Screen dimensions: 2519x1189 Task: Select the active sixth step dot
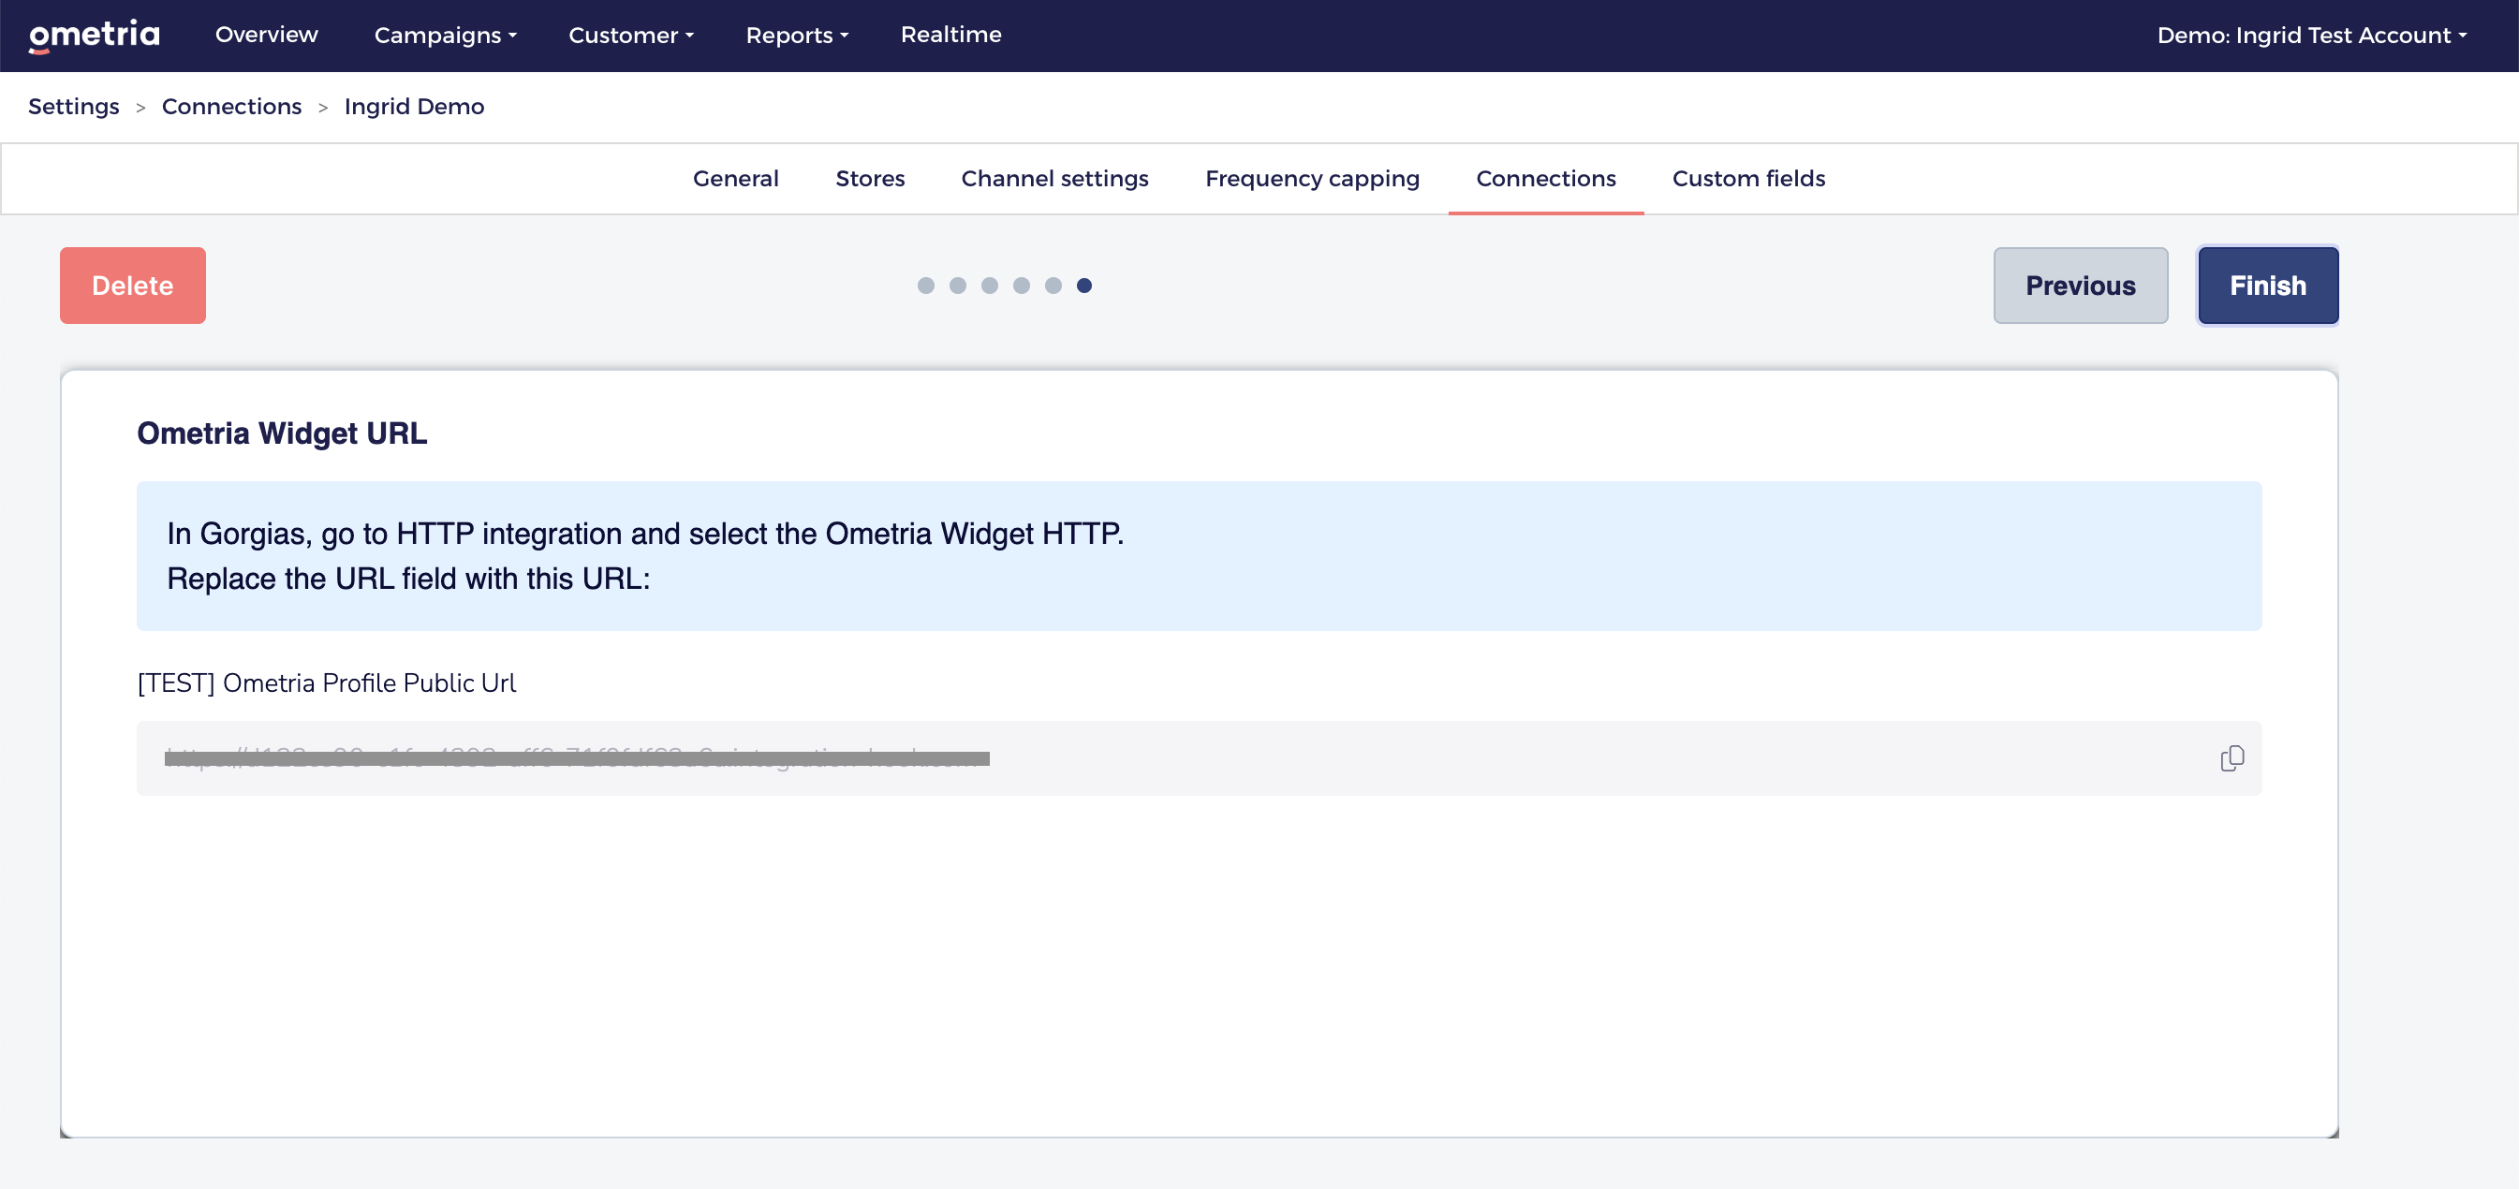[x=1083, y=286]
